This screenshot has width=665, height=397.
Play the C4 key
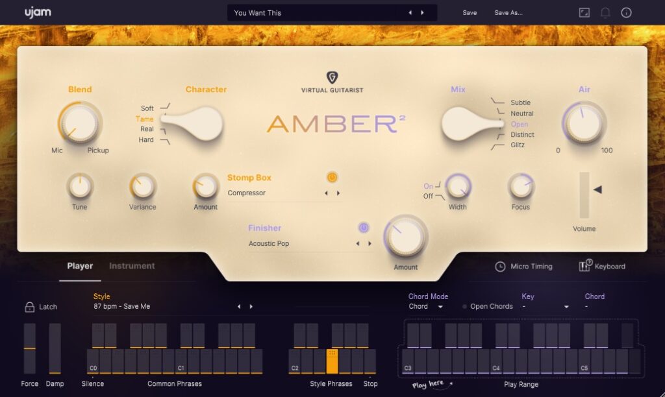point(496,361)
